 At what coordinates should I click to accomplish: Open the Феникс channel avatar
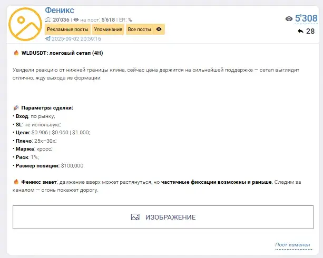pyautogui.click(x=25, y=24)
